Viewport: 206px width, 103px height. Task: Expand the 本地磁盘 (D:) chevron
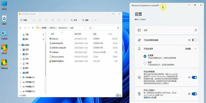click(21, 82)
